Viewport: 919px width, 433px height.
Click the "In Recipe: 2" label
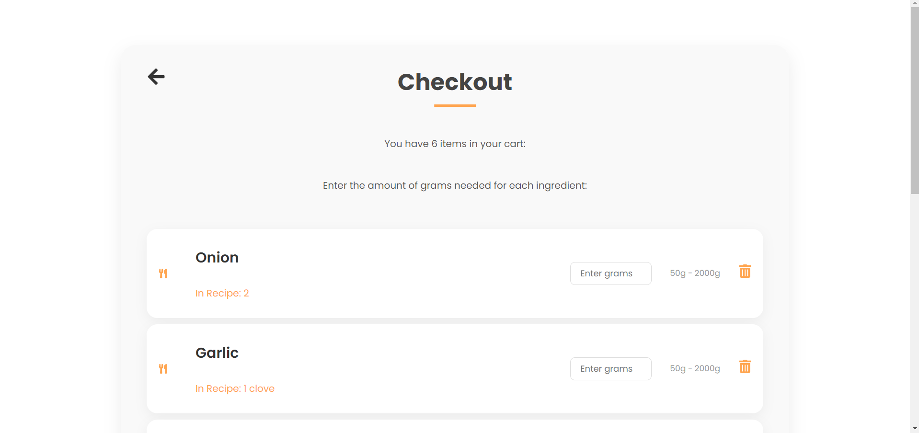222,293
